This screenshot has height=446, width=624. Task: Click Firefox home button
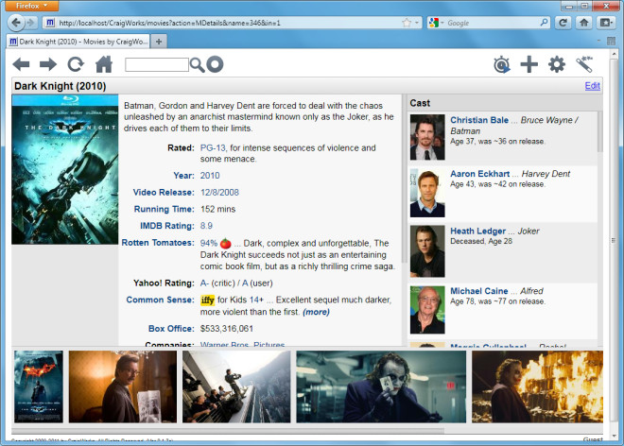583,23
